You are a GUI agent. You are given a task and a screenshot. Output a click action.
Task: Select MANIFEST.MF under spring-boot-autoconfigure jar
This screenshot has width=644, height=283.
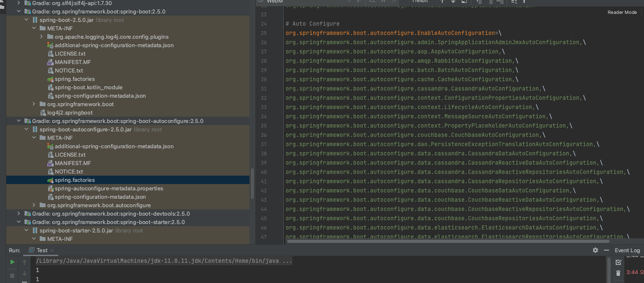73,163
